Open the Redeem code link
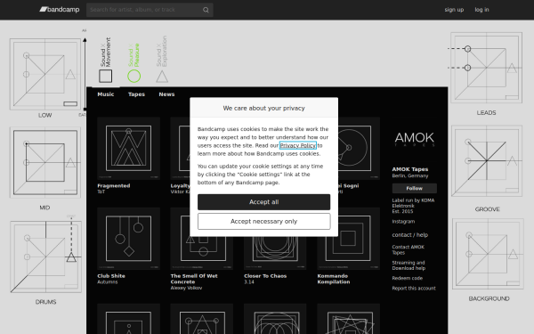This screenshot has height=334, width=534. (408, 278)
